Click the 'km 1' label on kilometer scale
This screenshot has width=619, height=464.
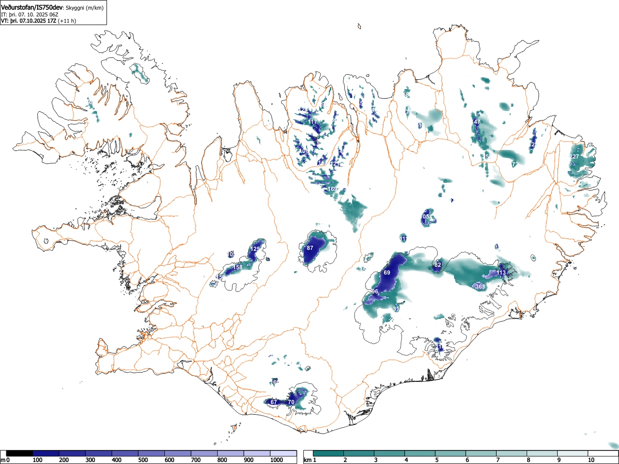tap(309, 460)
